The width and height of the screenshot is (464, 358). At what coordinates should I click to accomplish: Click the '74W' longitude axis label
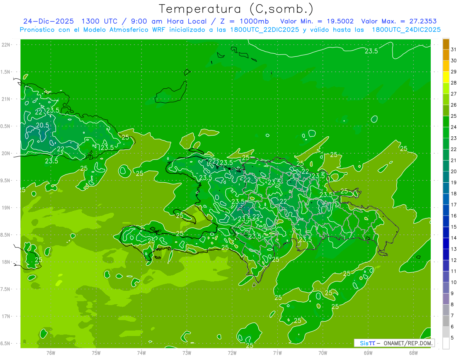tap(142, 353)
